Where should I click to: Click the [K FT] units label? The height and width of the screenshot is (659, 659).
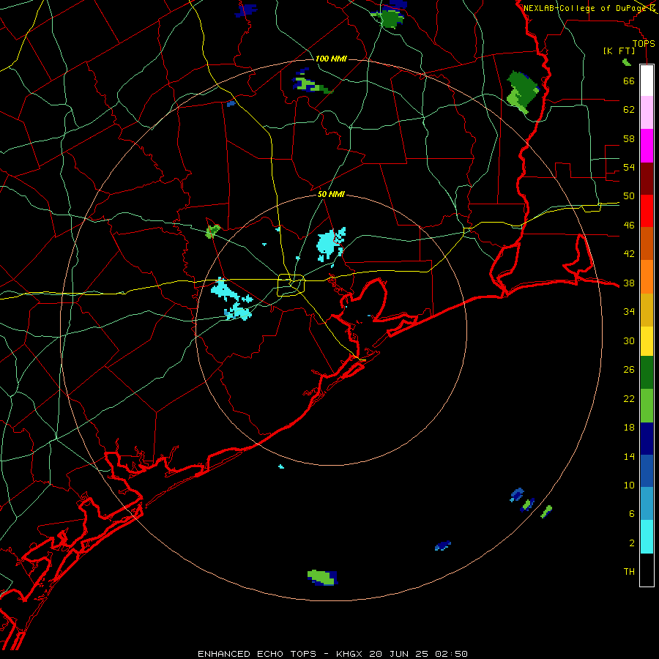pyautogui.click(x=619, y=51)
